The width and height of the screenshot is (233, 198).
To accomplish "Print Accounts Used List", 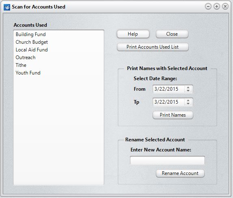I will [x=153, y=47].
